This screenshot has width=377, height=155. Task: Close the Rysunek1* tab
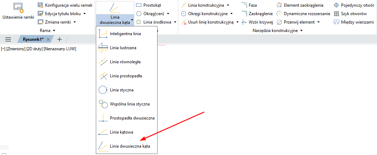[x=48, y=39]
